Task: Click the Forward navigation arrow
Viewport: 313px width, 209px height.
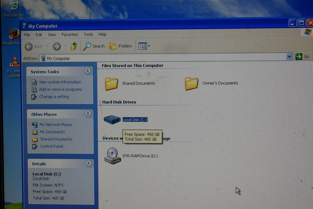Action: (57, 47)
